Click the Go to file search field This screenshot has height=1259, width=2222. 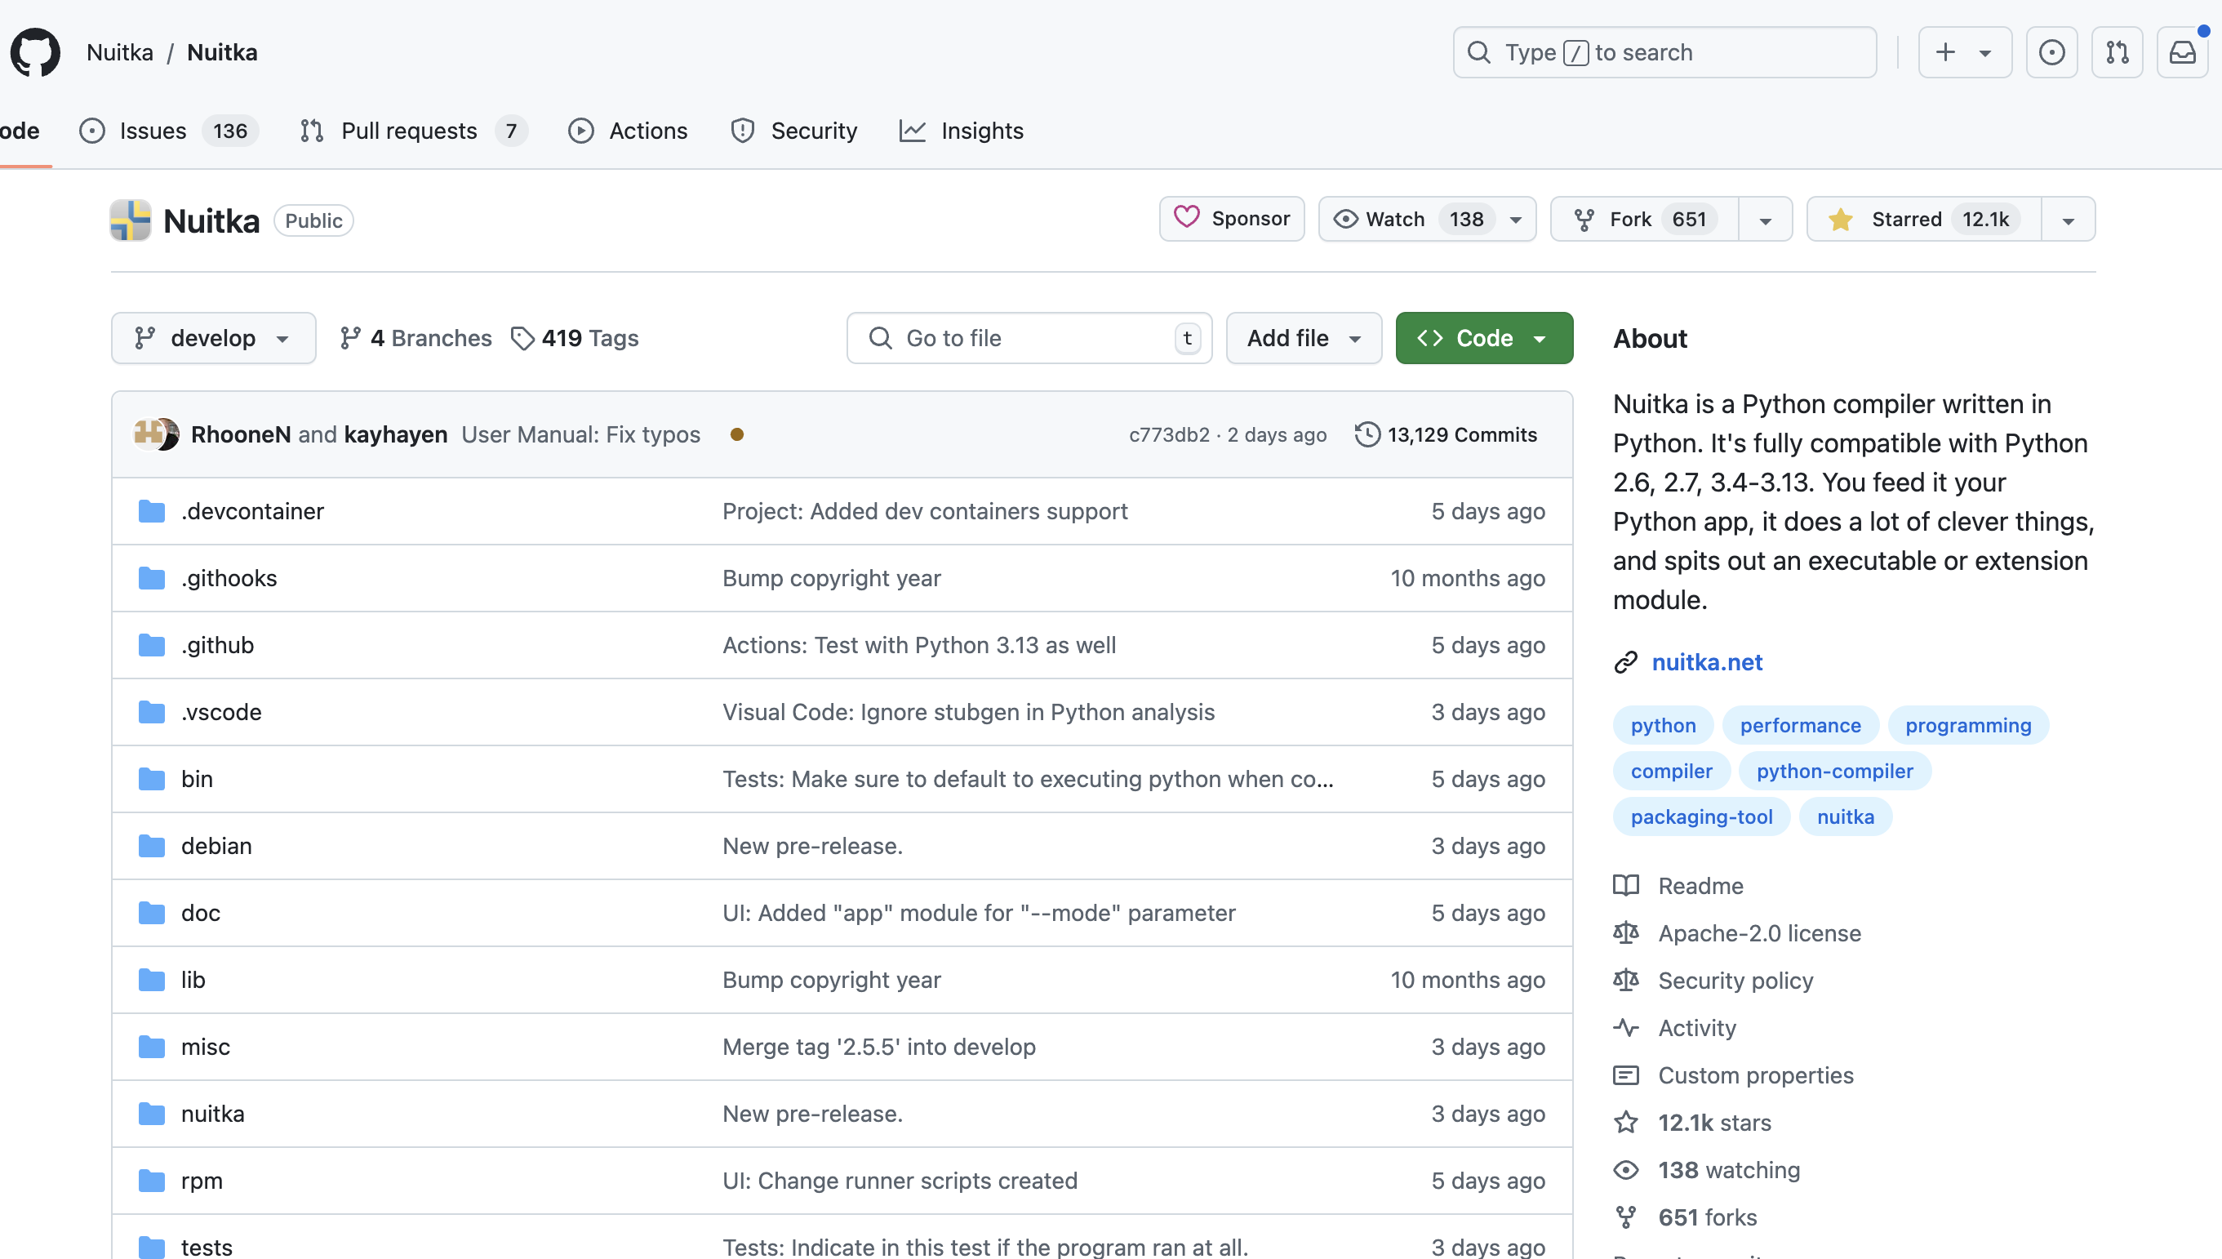pos(1029,338)
